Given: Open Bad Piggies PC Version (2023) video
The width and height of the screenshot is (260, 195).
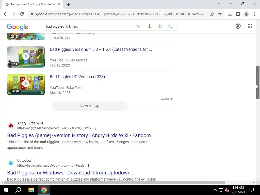Looking at the screenshot, I should (77, 77).
